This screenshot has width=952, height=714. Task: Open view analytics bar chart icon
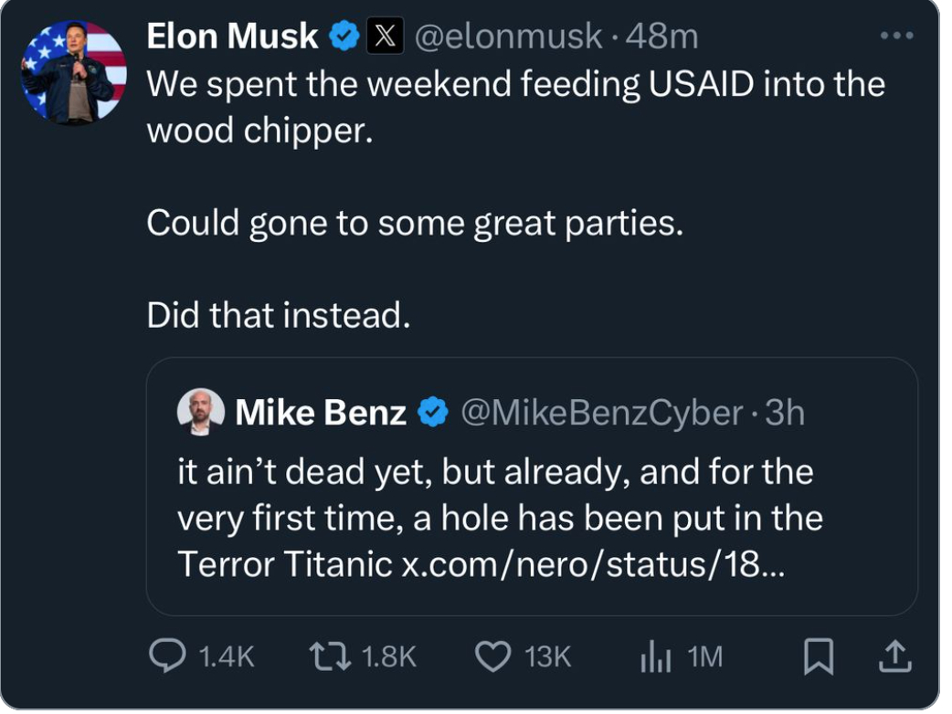(656, 656)
